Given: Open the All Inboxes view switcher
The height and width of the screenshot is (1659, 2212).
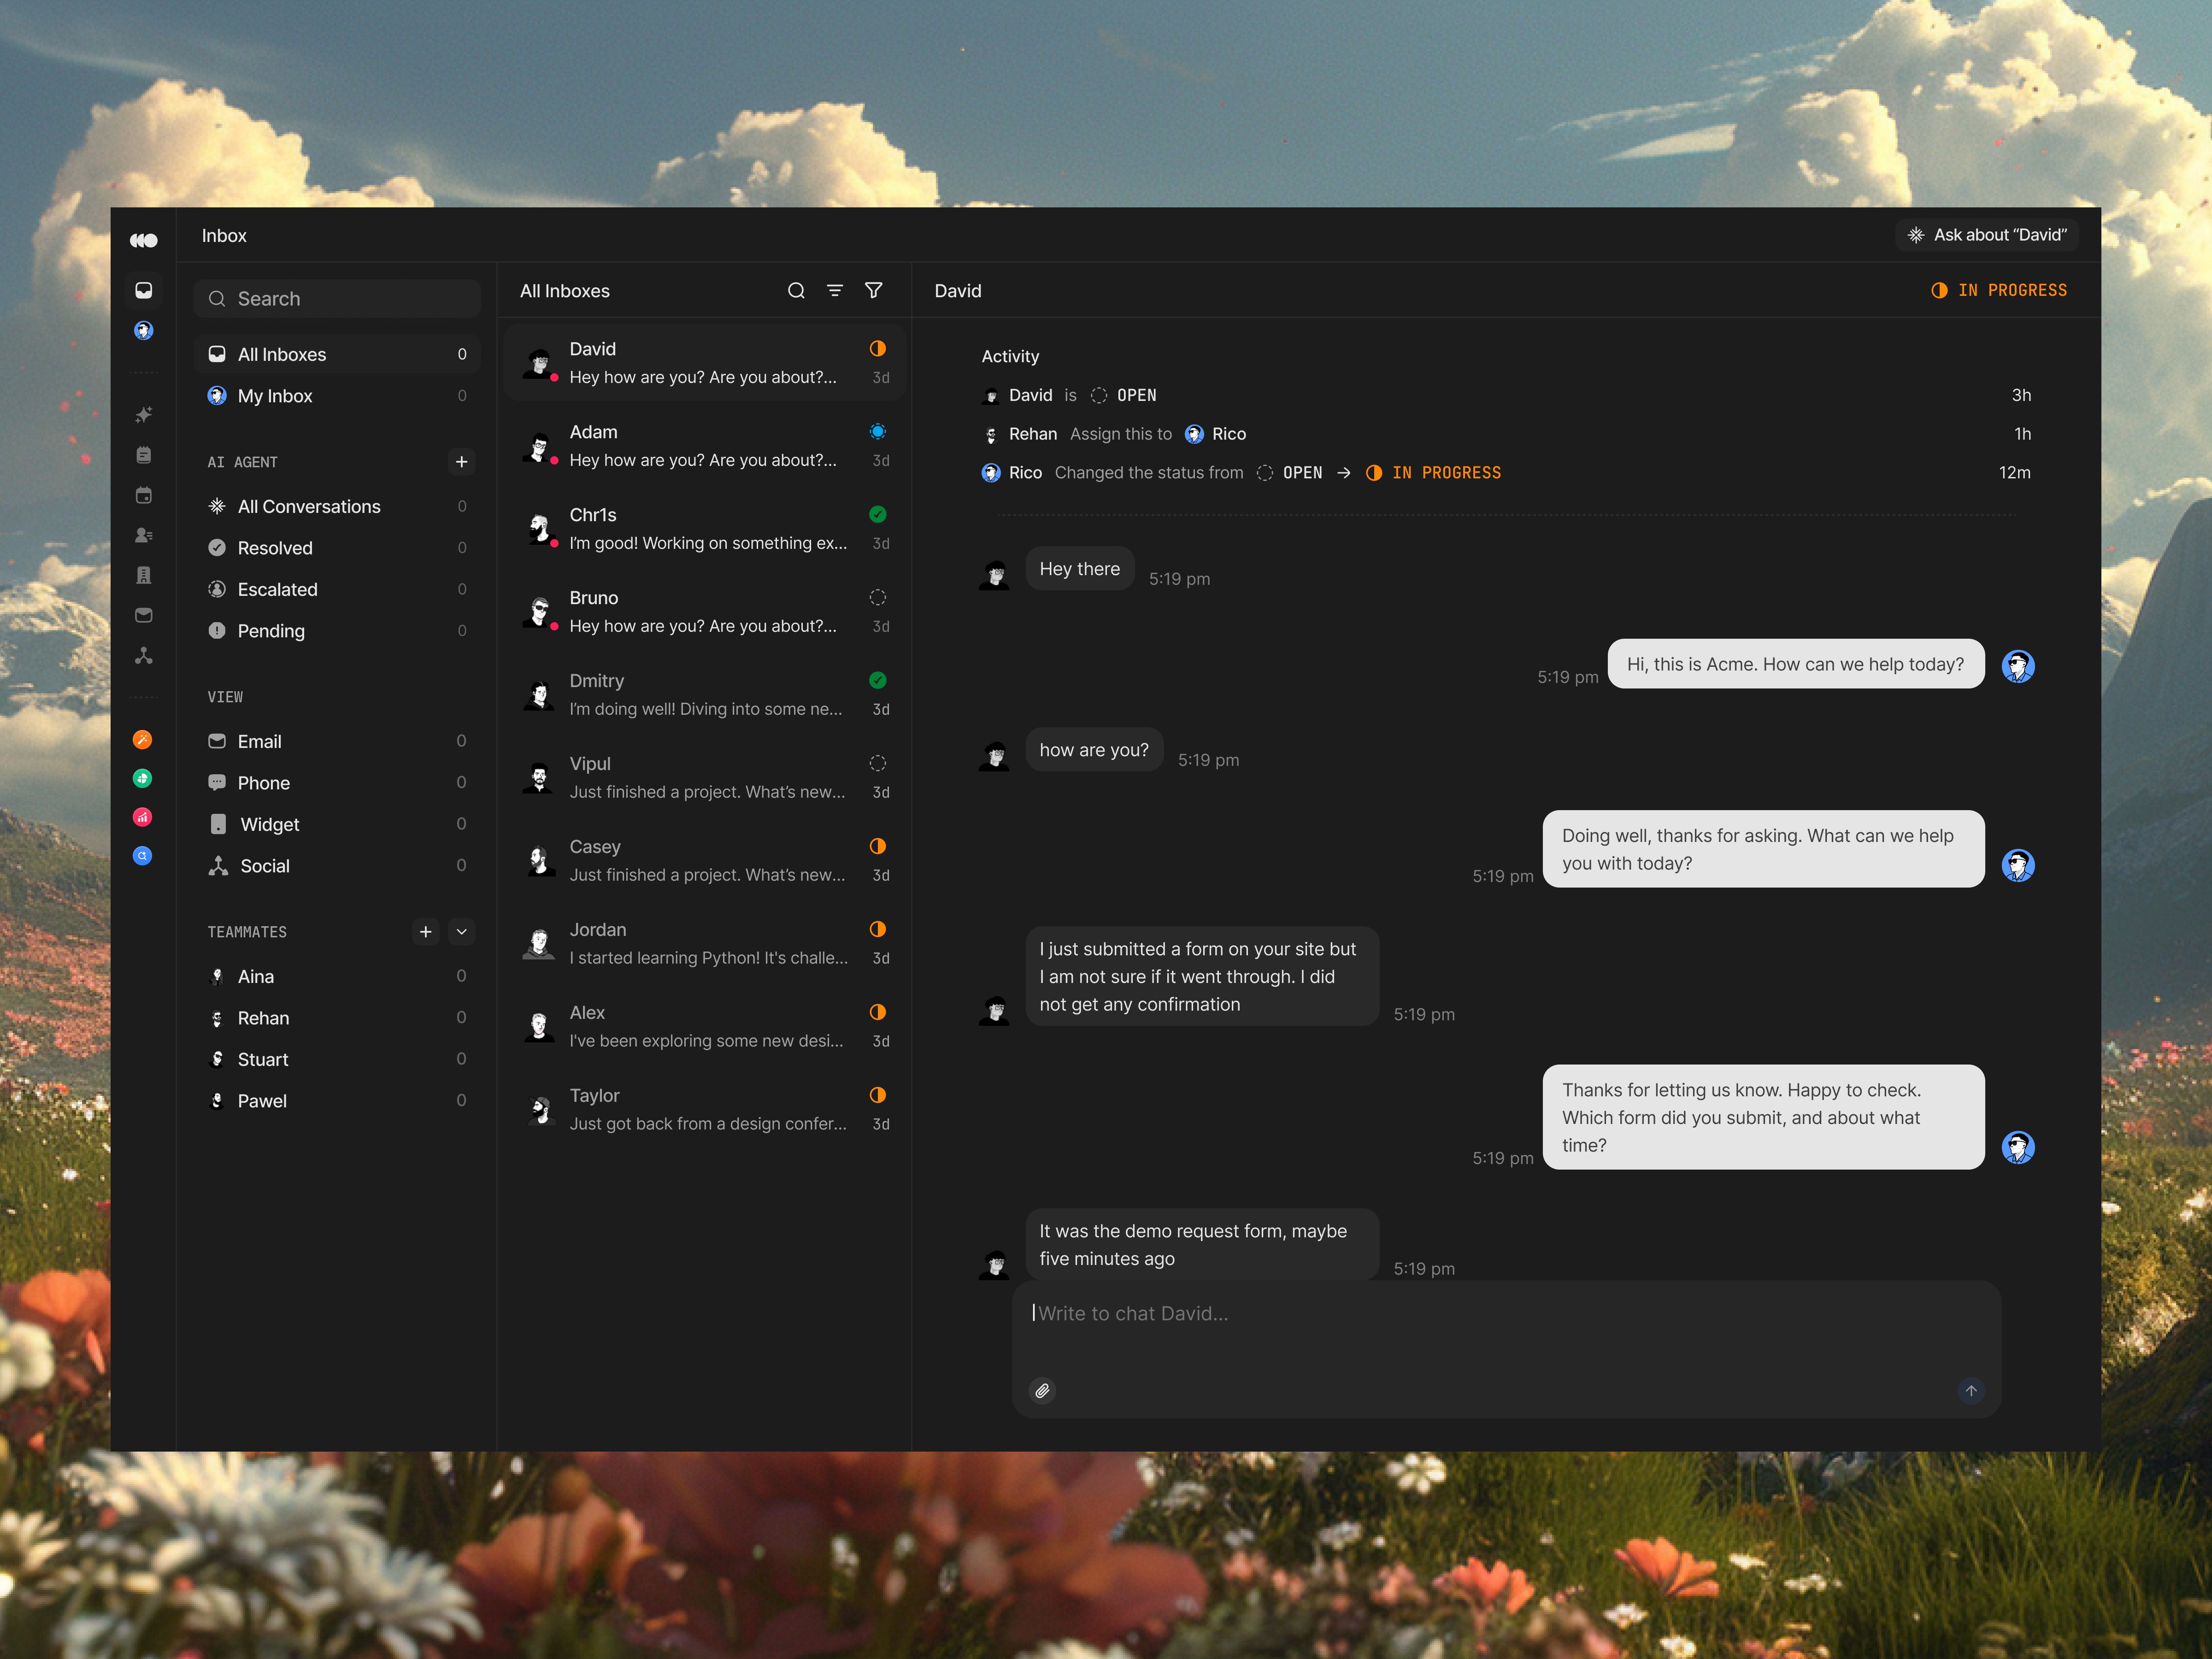Looking at the screenshot, I should [x=565, y=291].
